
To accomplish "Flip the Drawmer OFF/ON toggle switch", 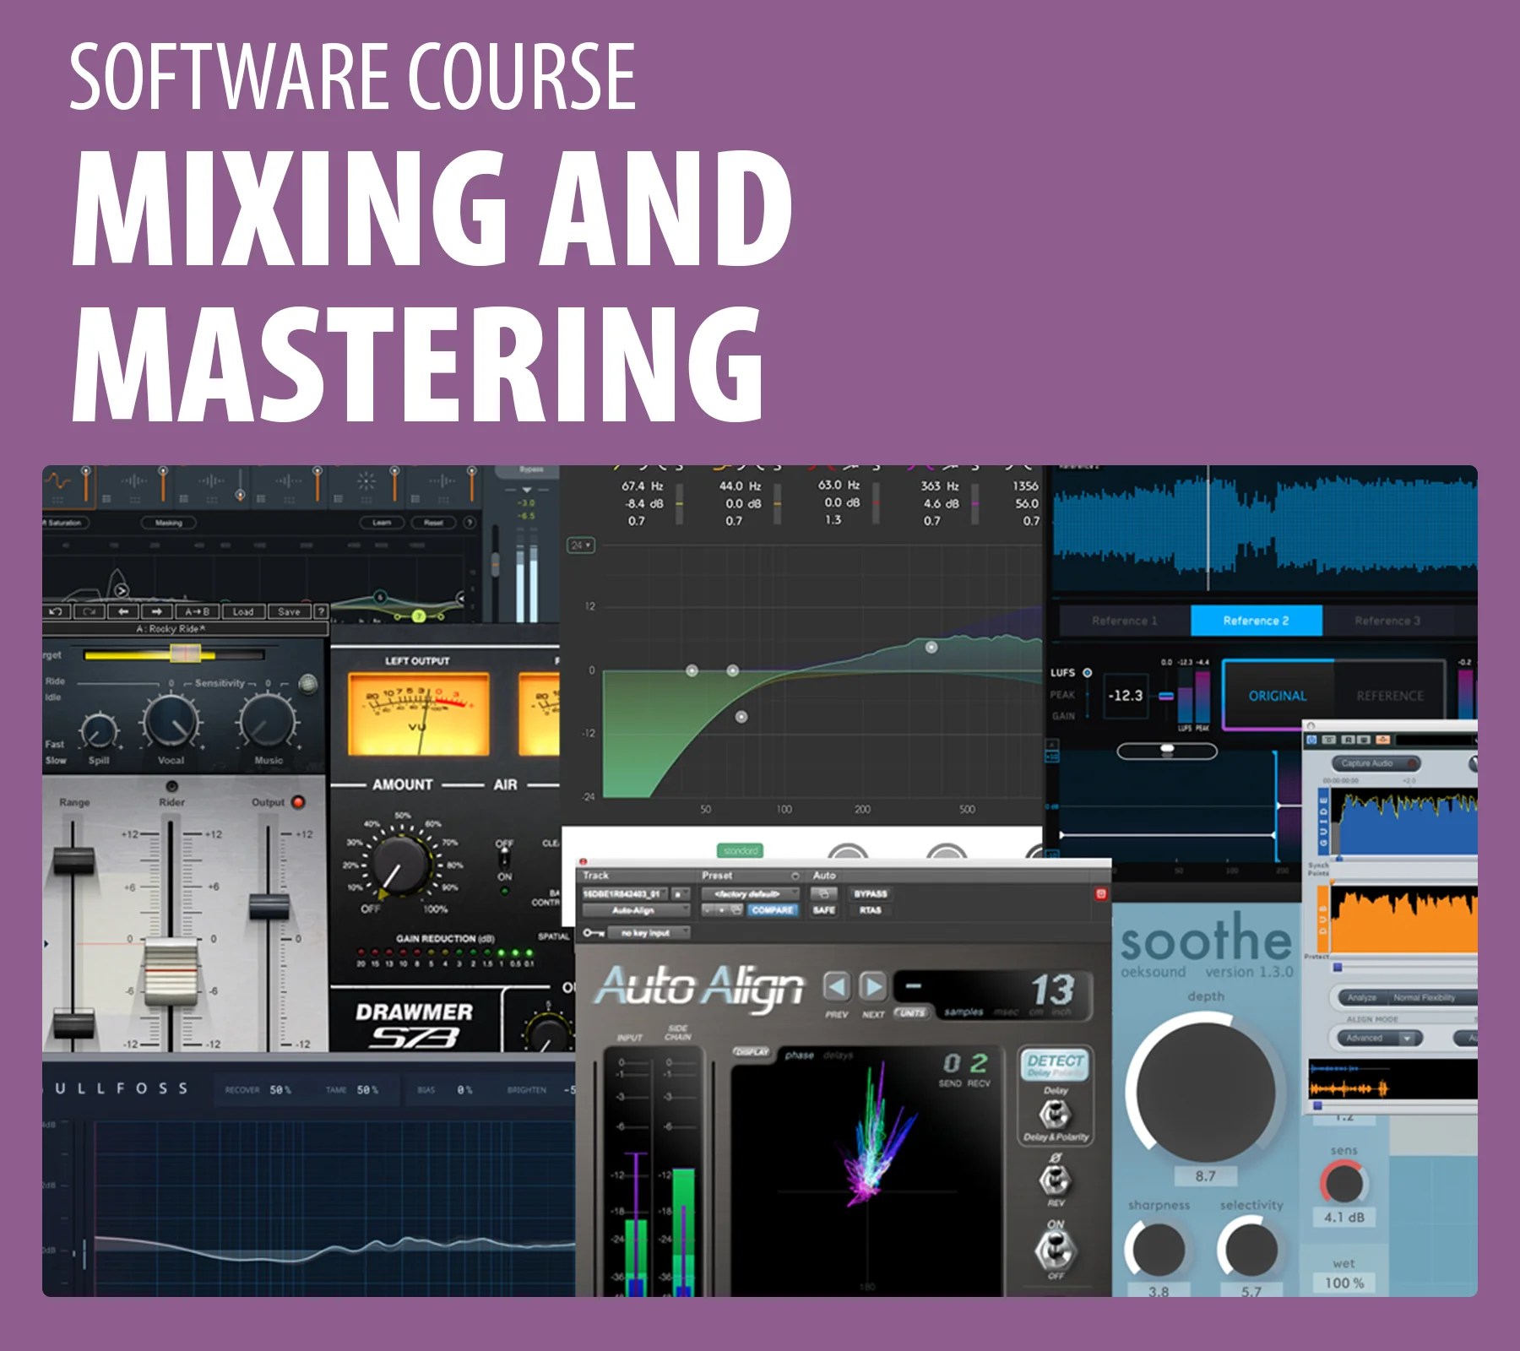I will tap(505, 859).
